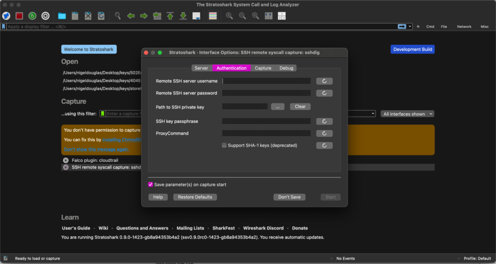Open the display filter history dropdown arrow
The width and height of the screenshot is (496, 264).
[x=410, y=27]
